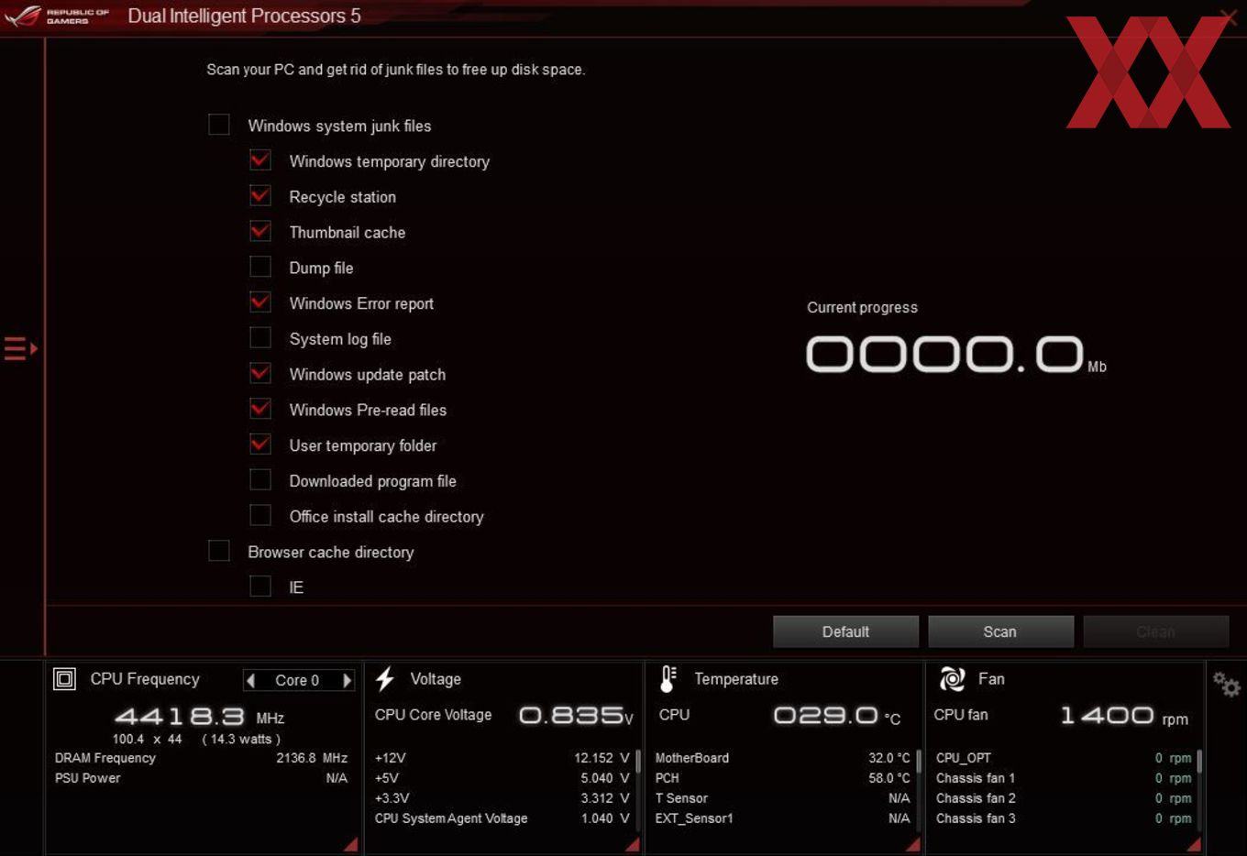Click the Fan panel icon
The image size is (1247, 856).
(x=952, y=679)
